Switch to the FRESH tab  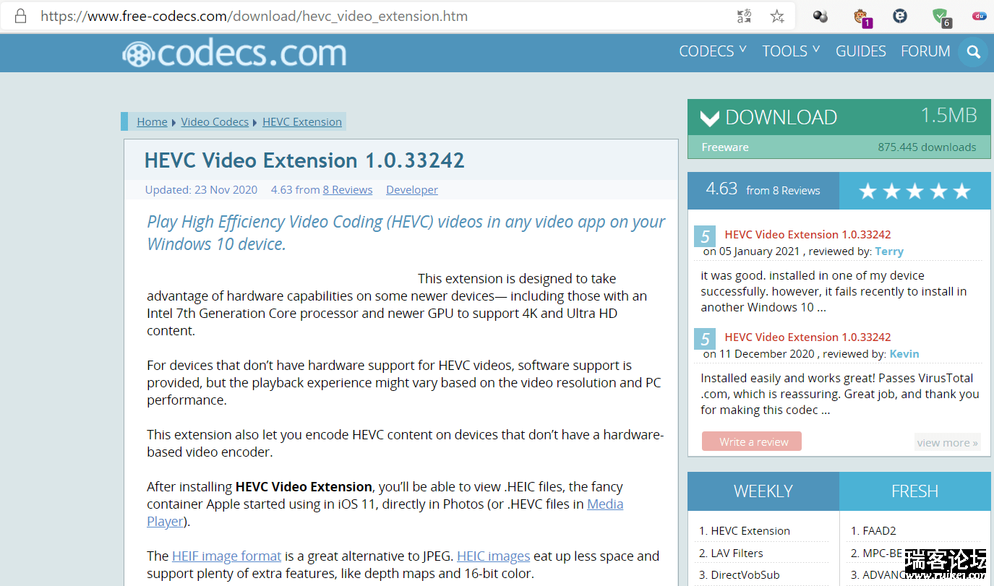click(915, 491)
